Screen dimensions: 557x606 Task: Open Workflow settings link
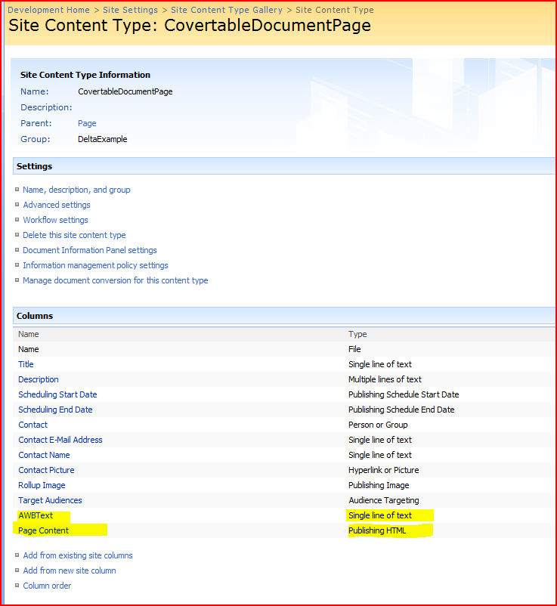[55, 220]
